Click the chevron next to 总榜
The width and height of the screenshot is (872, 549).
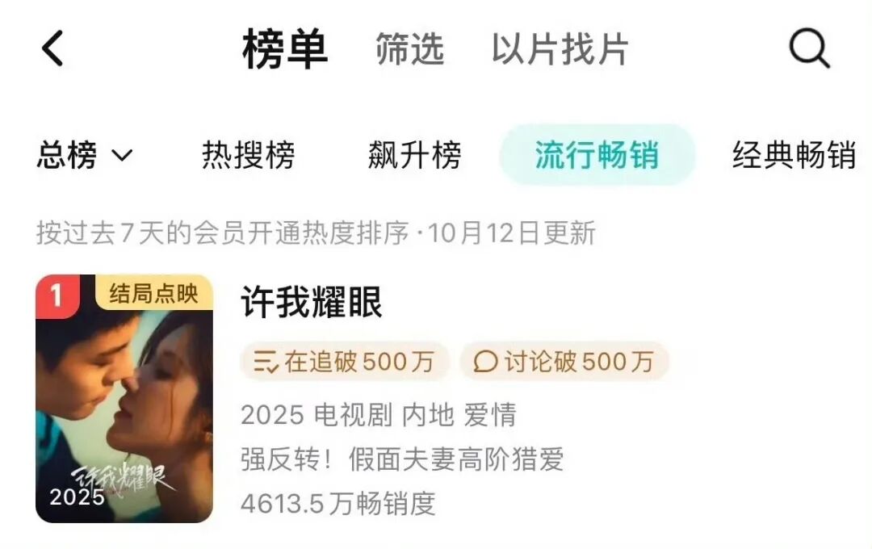tap(123, 155)
